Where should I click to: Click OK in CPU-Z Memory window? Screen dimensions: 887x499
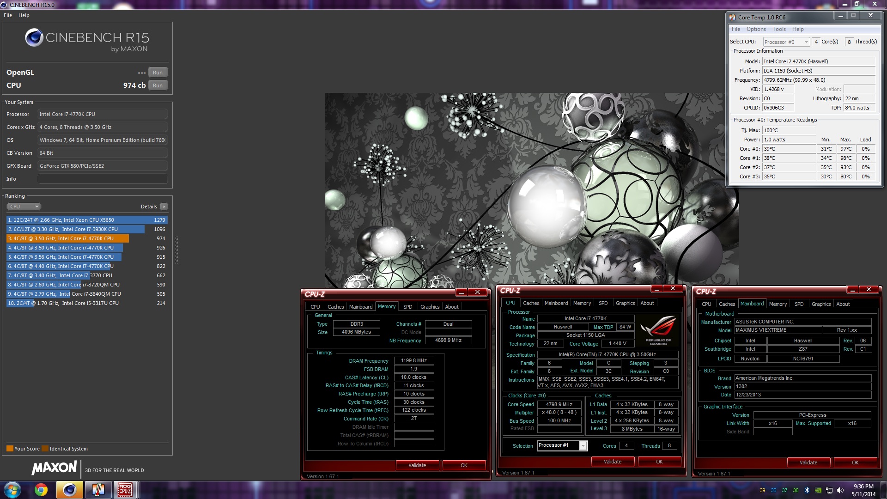[x=464, y=465]
